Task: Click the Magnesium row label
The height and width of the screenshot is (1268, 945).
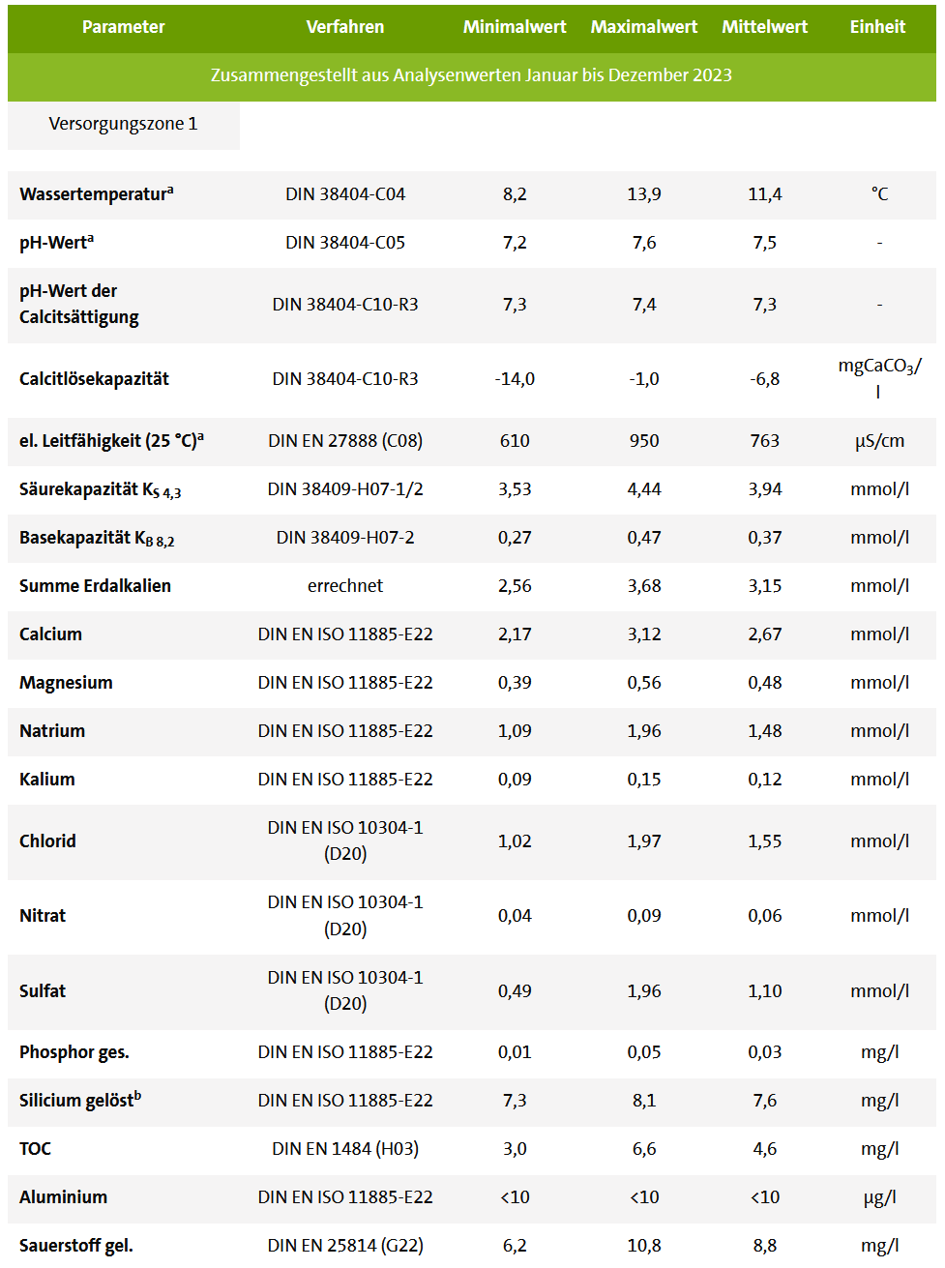Action: 66,683
